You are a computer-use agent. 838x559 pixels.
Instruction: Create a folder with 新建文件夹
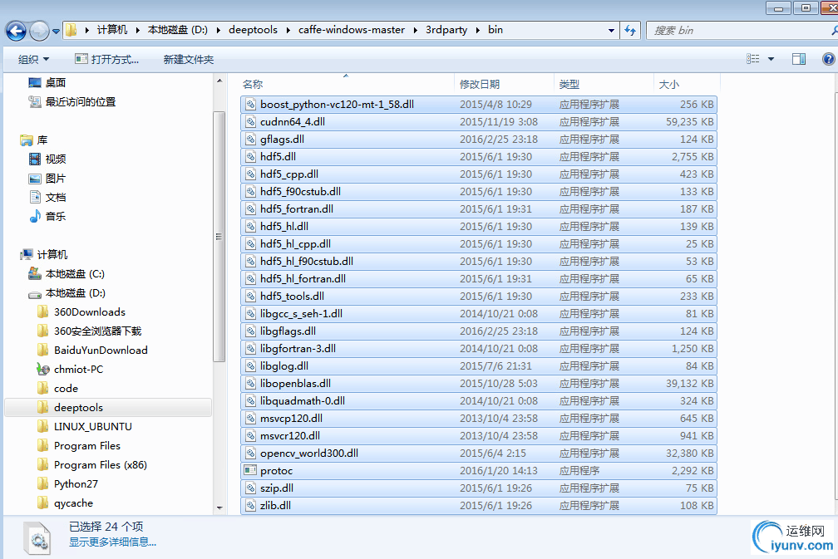[x=189, y=59]
